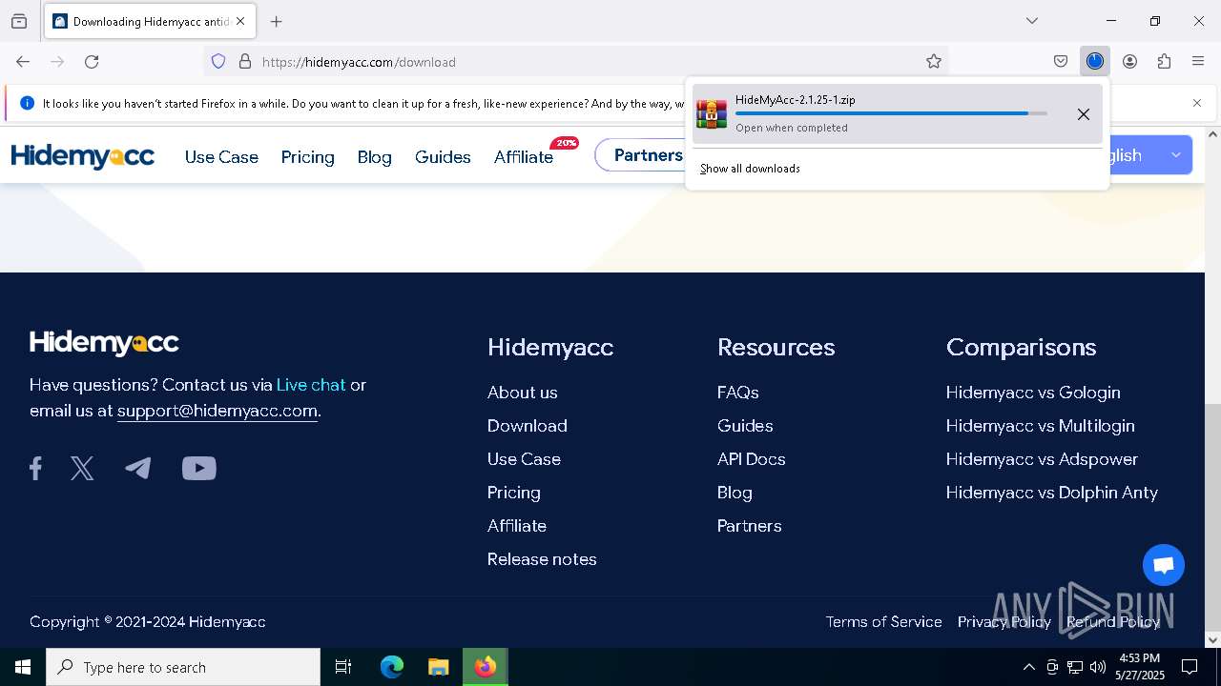Open Terms of Service
Image resolution: width=1221 pixels, height=686 pixels.
[x=883, y=622]
